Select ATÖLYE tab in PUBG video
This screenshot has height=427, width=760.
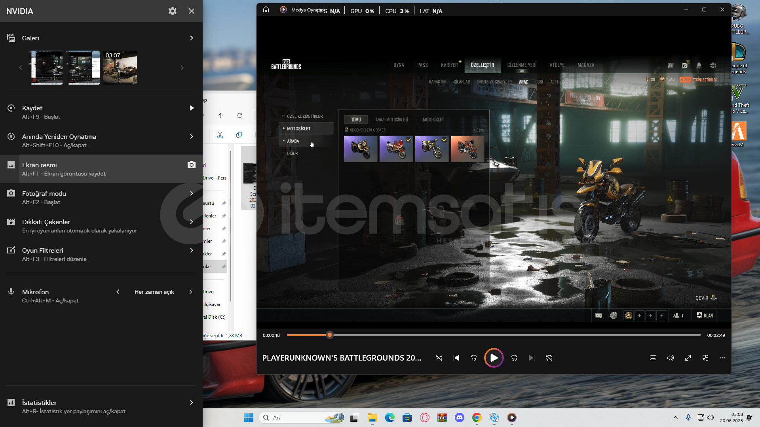(x=557, y=65)
